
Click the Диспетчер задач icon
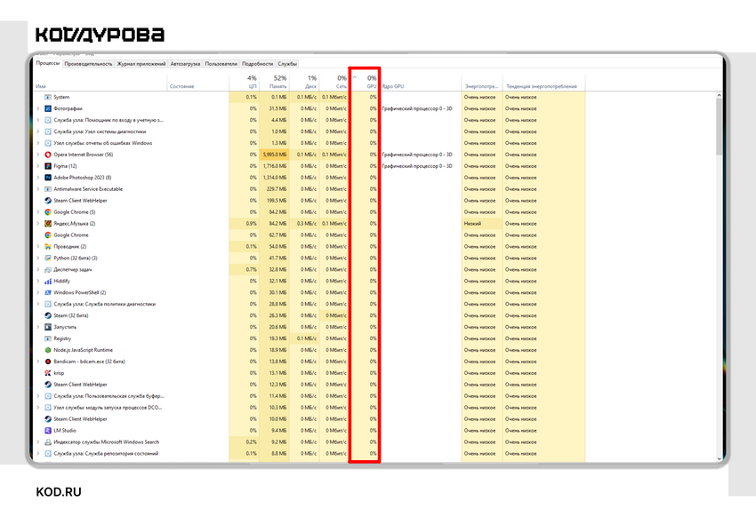(48, 269)
